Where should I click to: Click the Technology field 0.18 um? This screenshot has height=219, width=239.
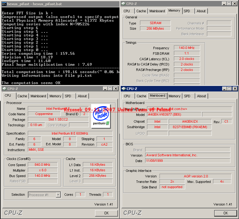(36, 125)
